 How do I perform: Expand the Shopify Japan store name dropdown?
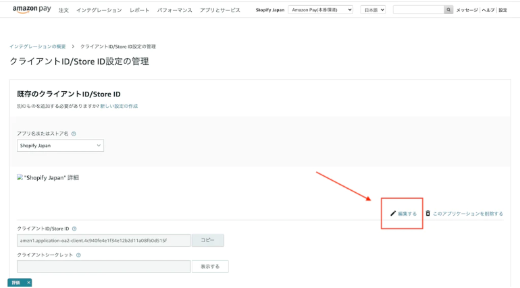60,145
